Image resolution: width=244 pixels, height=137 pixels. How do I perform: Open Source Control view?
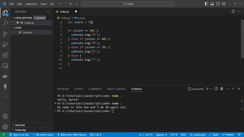(5, 34)
